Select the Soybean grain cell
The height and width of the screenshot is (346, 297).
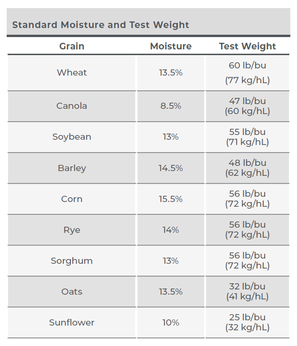coord(72,137)
